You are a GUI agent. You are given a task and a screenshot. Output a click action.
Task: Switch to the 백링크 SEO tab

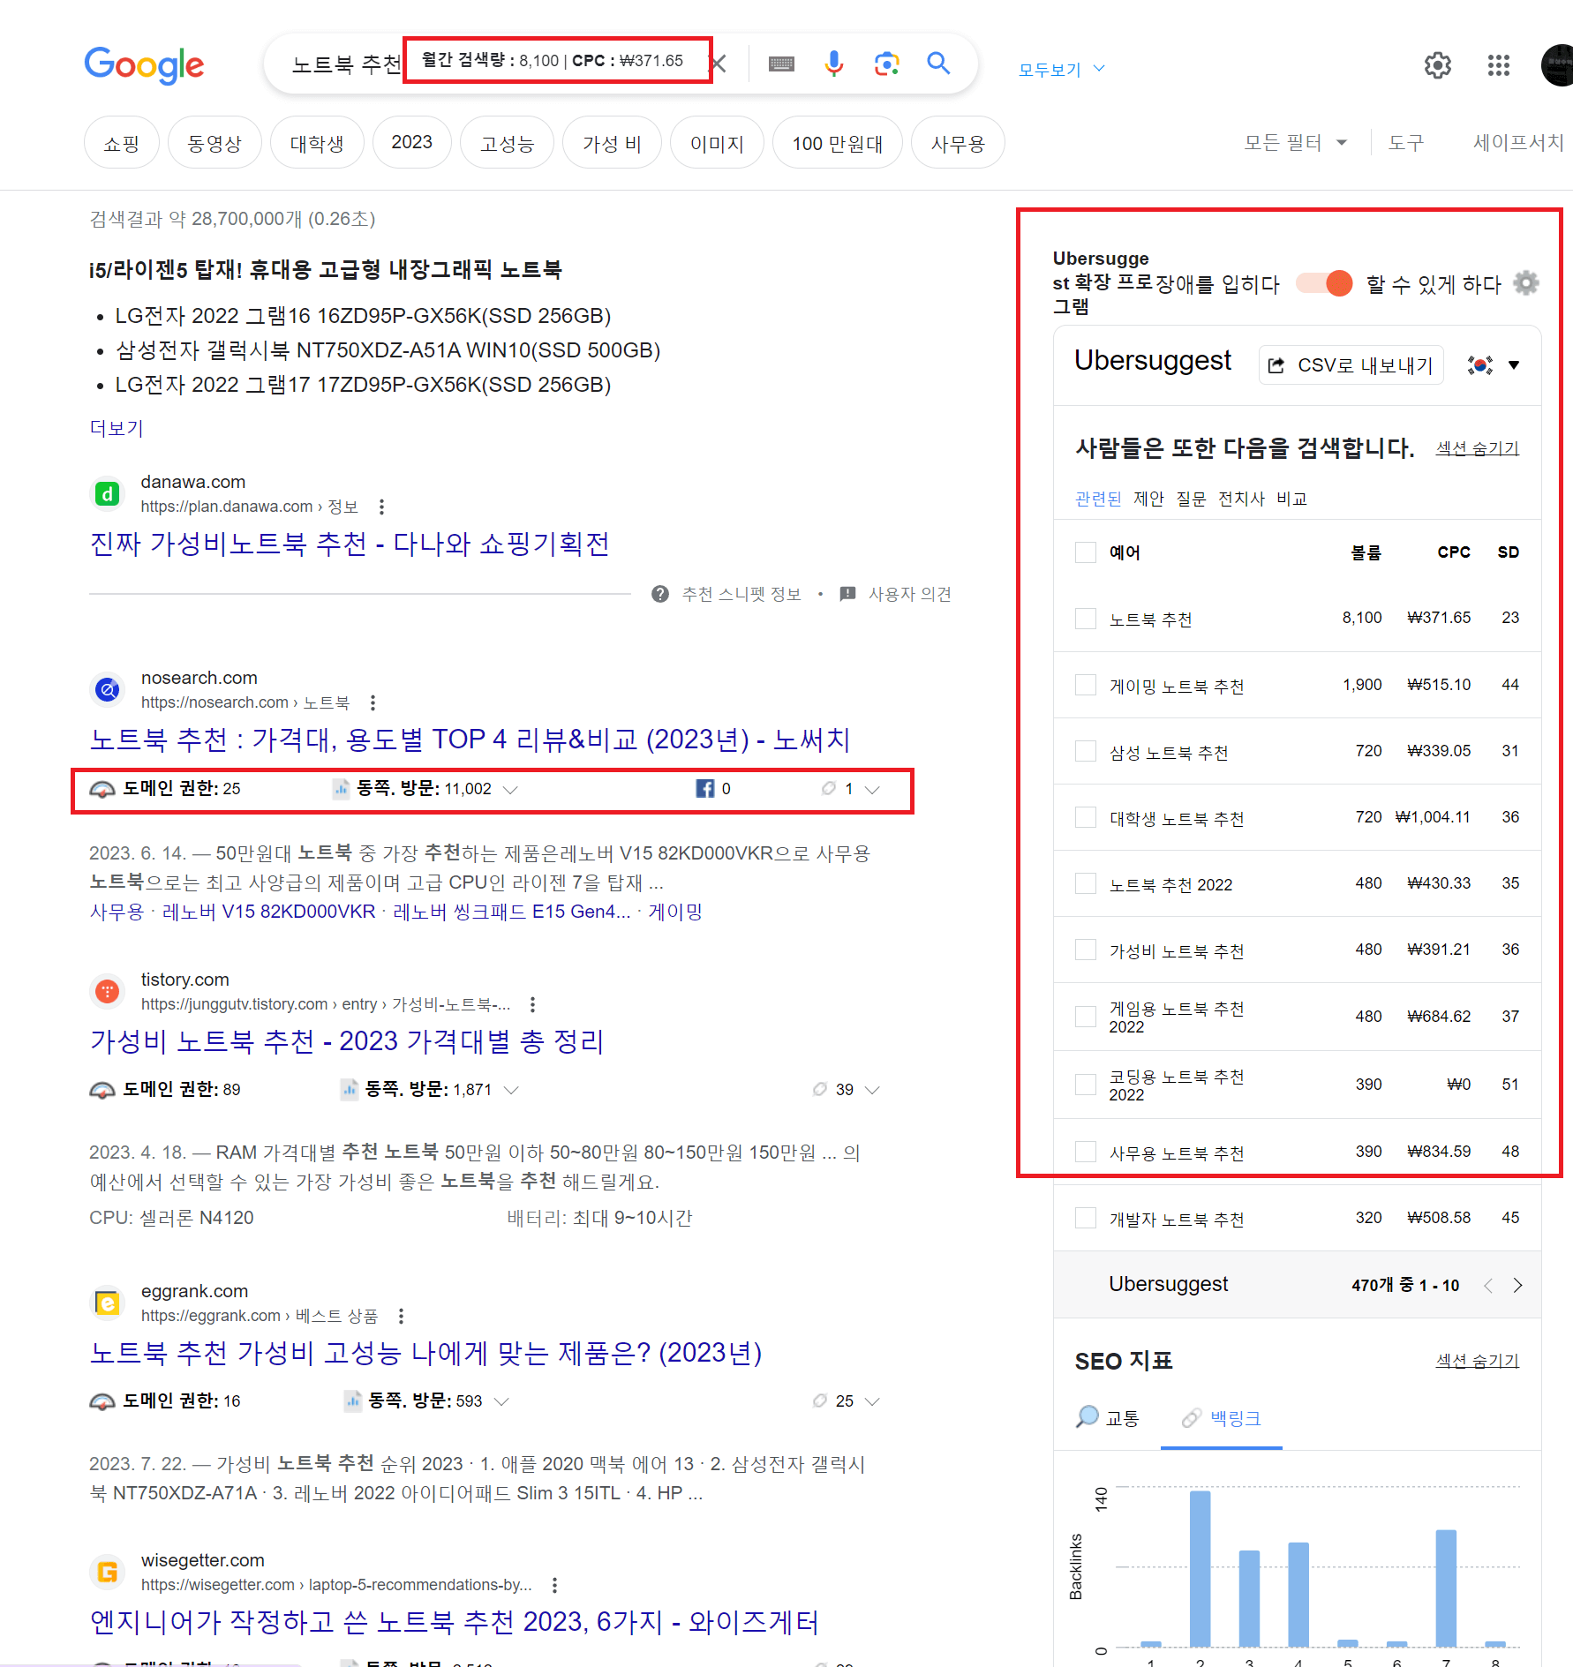pyautogui.click(x=1222, y=1418)
